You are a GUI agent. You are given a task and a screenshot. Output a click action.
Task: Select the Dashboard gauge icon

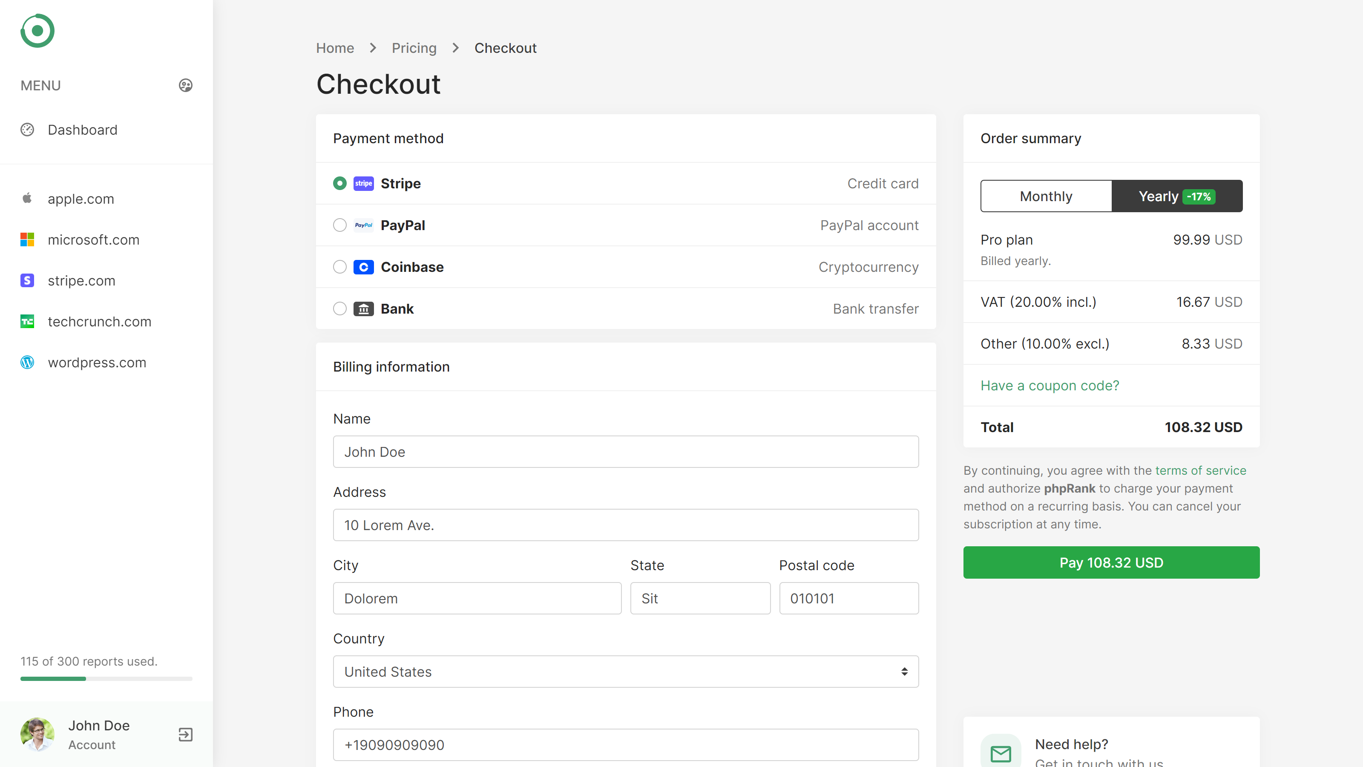coord(28,129)
